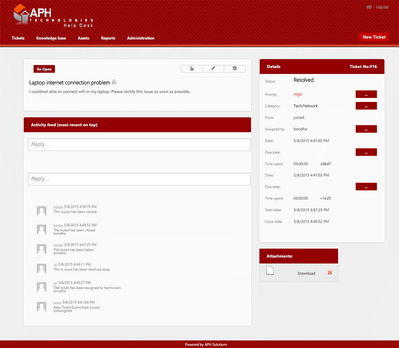Click the first Reply input field
The width and height of the screenshot is (399, 348).
(139, 144)
